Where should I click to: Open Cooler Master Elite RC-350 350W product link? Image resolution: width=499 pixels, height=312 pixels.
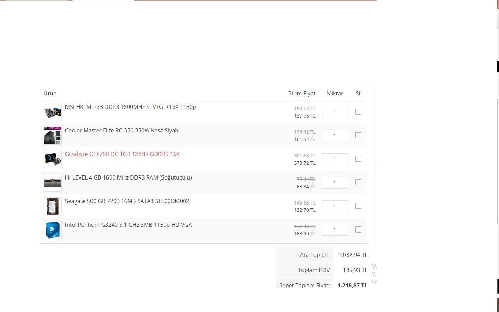[122, 130]
